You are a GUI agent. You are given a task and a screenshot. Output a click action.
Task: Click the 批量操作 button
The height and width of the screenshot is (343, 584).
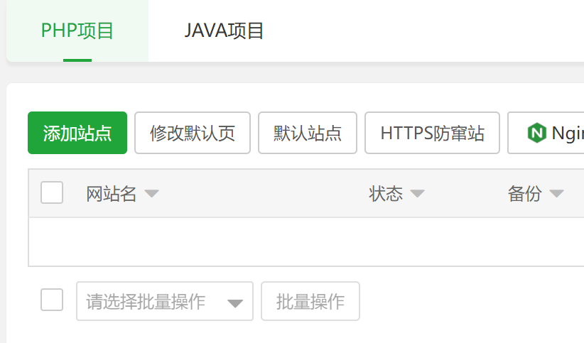[x=310, y=301]
